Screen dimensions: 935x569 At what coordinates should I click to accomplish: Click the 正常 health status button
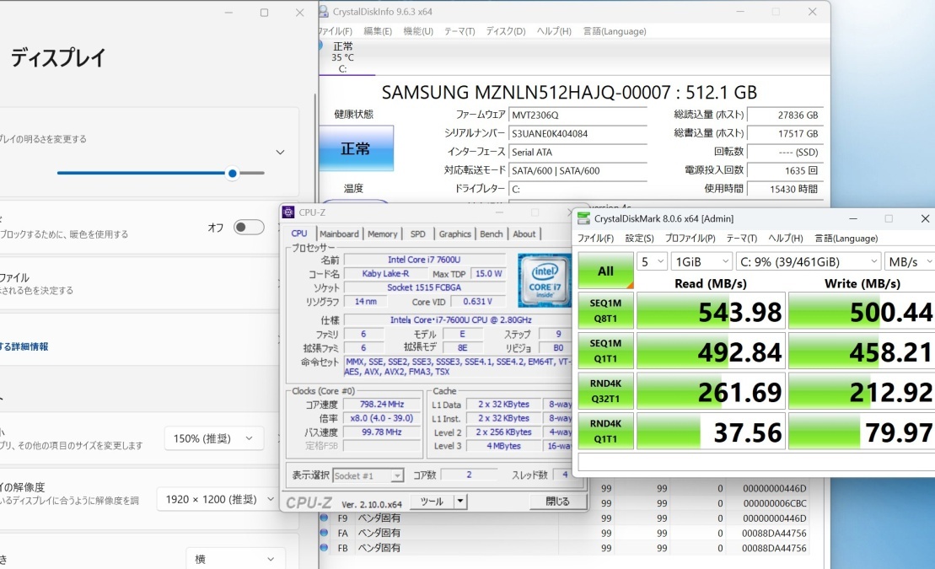coord(356,148)
